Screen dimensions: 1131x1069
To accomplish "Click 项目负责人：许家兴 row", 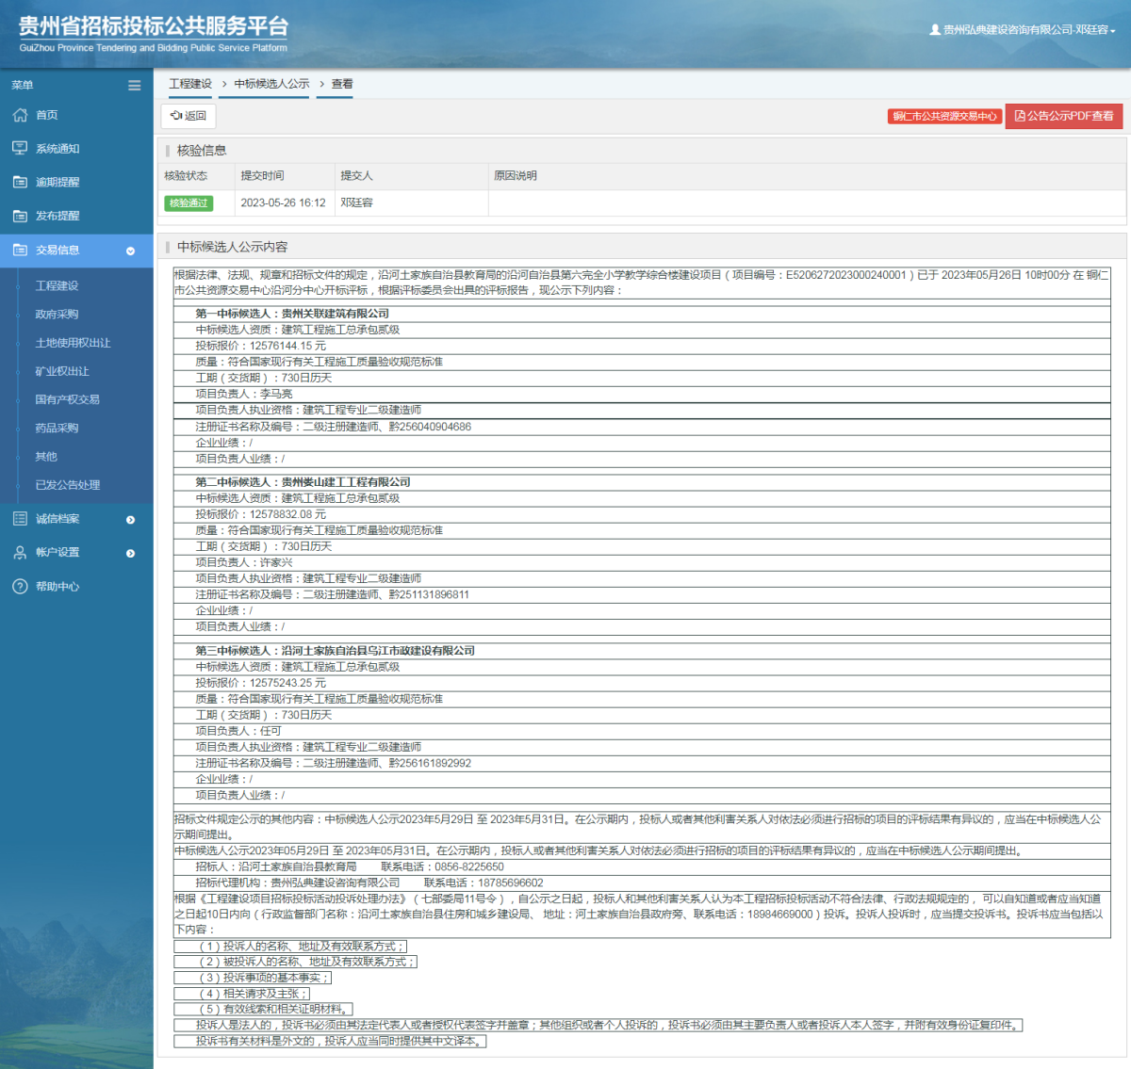I will [x=642, y=562].
